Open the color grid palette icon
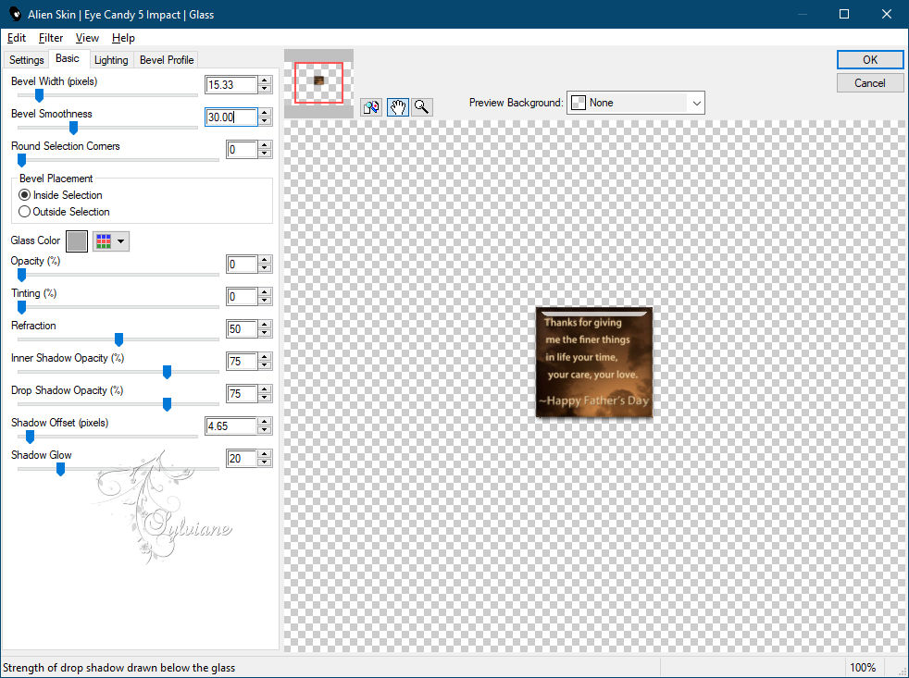 click(104, 241)
